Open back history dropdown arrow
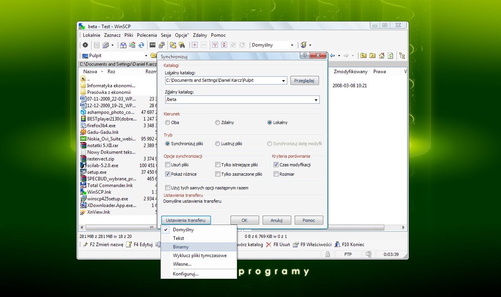 pos(339,56)
